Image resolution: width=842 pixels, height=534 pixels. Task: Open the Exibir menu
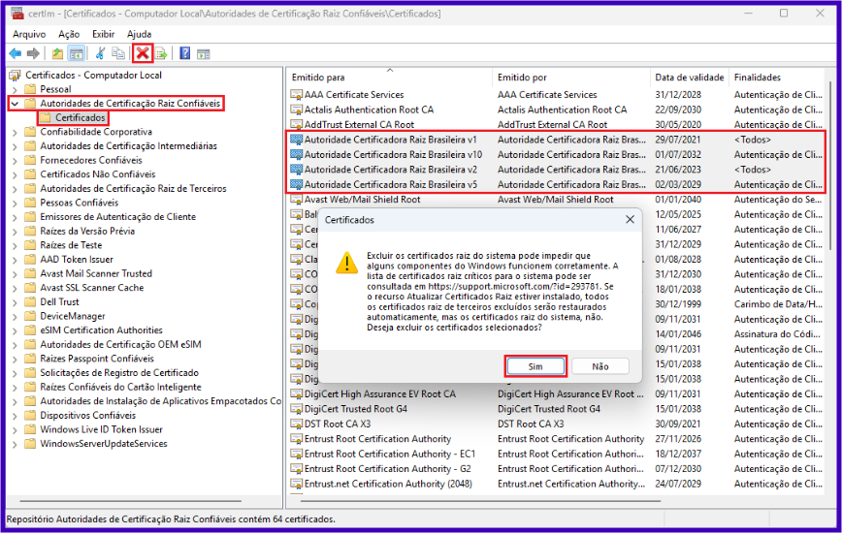pos(103,34)
